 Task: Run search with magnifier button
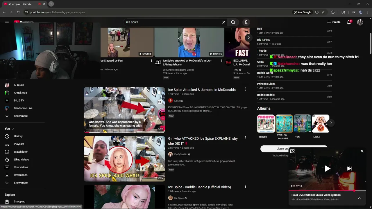(233, 22)
